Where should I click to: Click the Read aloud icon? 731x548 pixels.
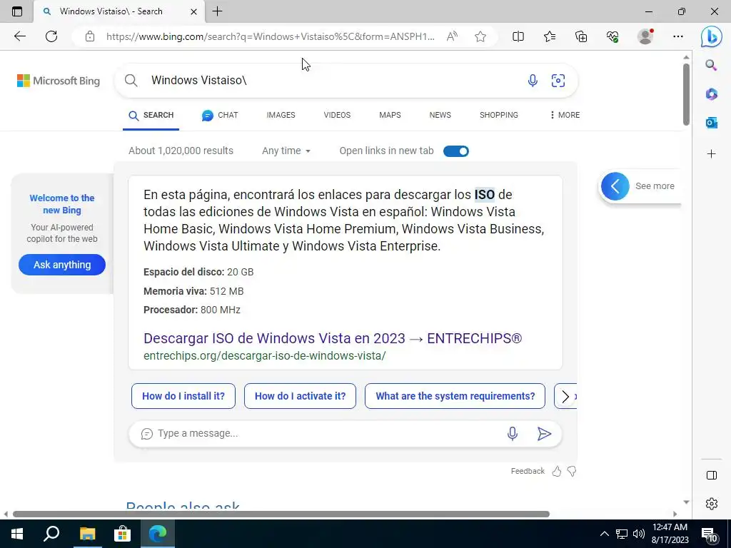452,36
